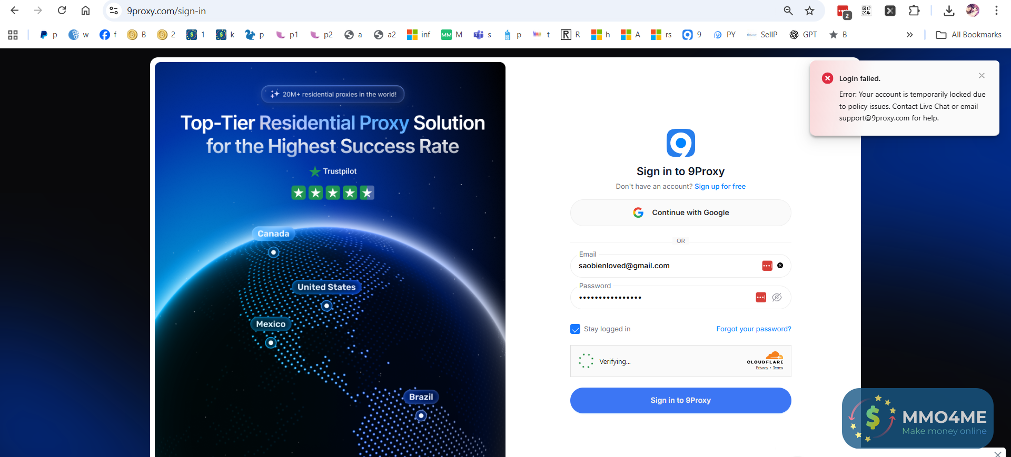This screenshot has height=457, width=1011.
Task: Click the MMO4ME Make money online banner
Action: [x=918, y=418]
